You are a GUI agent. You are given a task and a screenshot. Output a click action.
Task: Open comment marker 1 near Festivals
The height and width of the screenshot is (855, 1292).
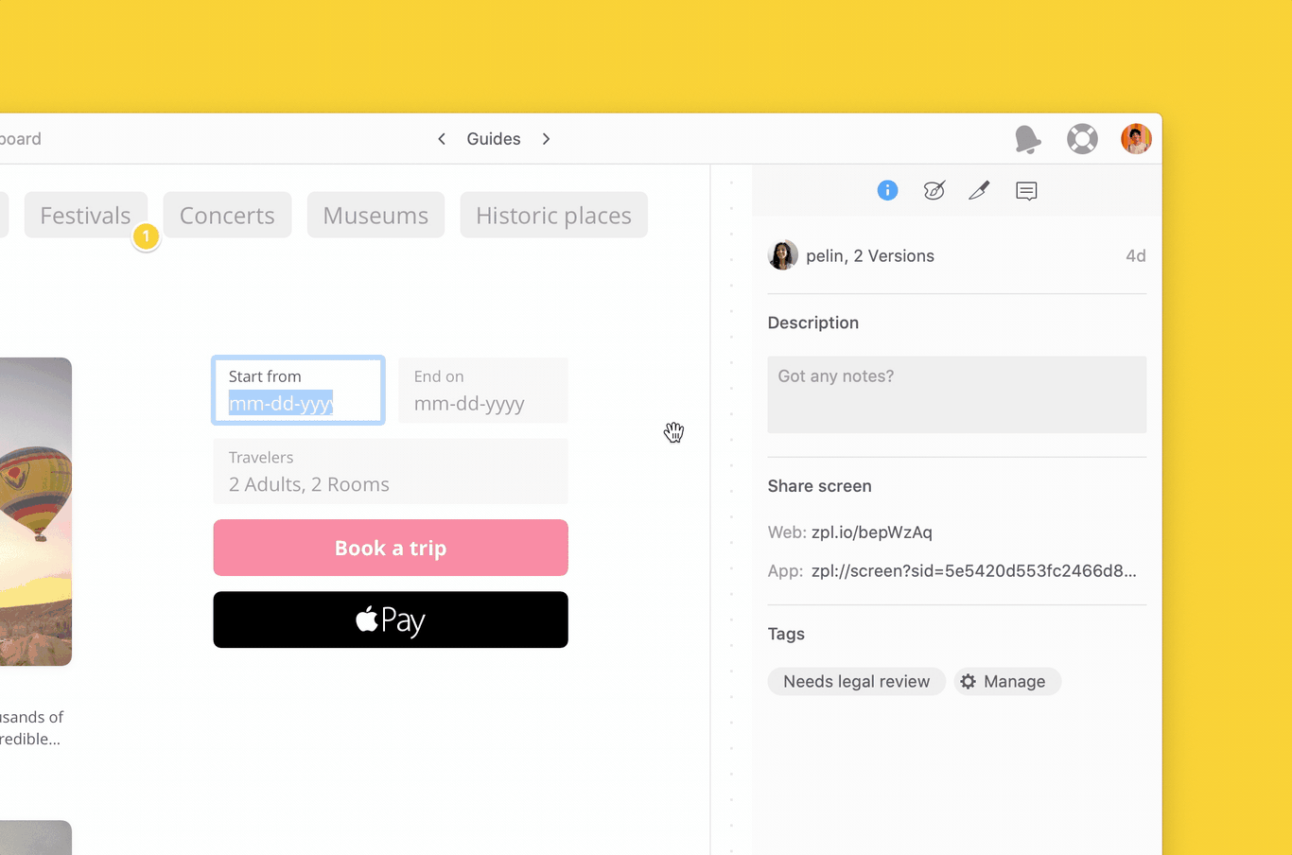tap(146, 236)
